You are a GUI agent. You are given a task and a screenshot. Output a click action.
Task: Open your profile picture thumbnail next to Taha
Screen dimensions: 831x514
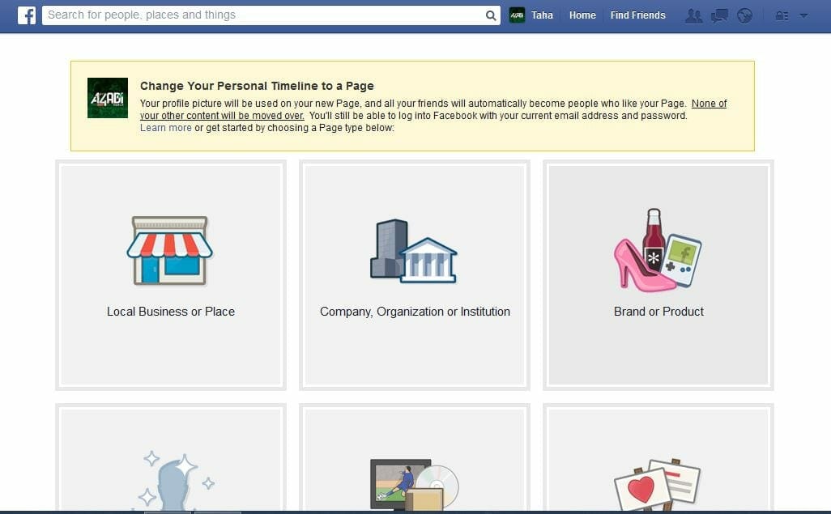(x=518, y=15)
